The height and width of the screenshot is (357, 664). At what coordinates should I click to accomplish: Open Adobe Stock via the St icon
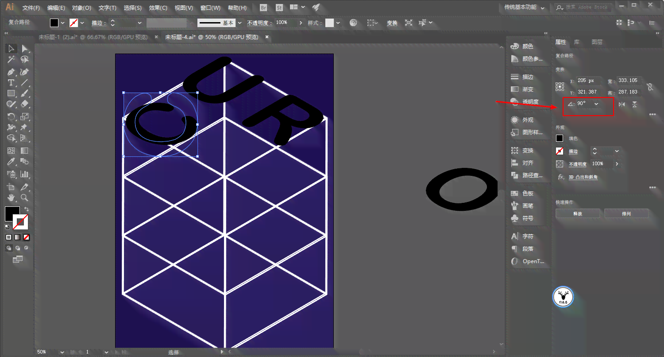point(279,8)
